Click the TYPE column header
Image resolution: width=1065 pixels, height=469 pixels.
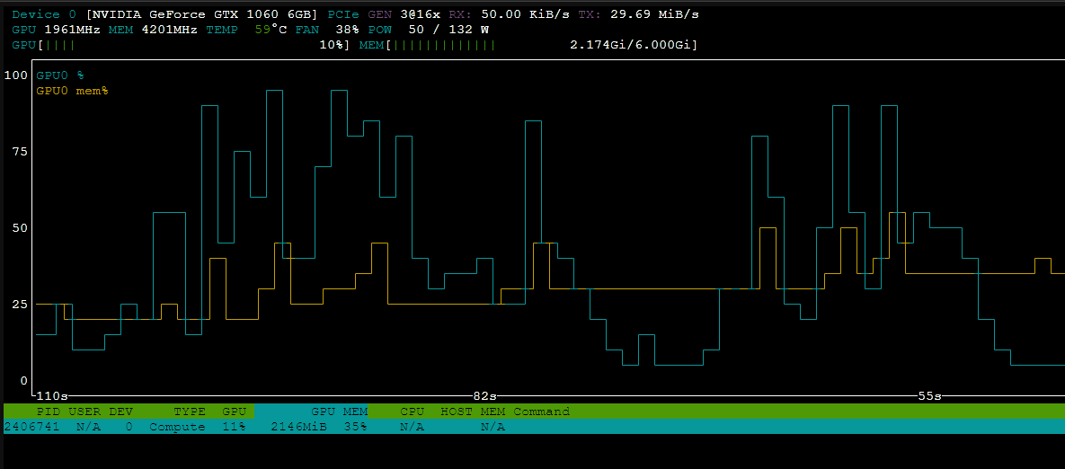click(x=190, y=411)
